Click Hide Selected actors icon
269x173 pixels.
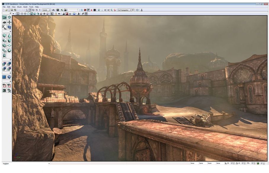click(x=9, y=85)
